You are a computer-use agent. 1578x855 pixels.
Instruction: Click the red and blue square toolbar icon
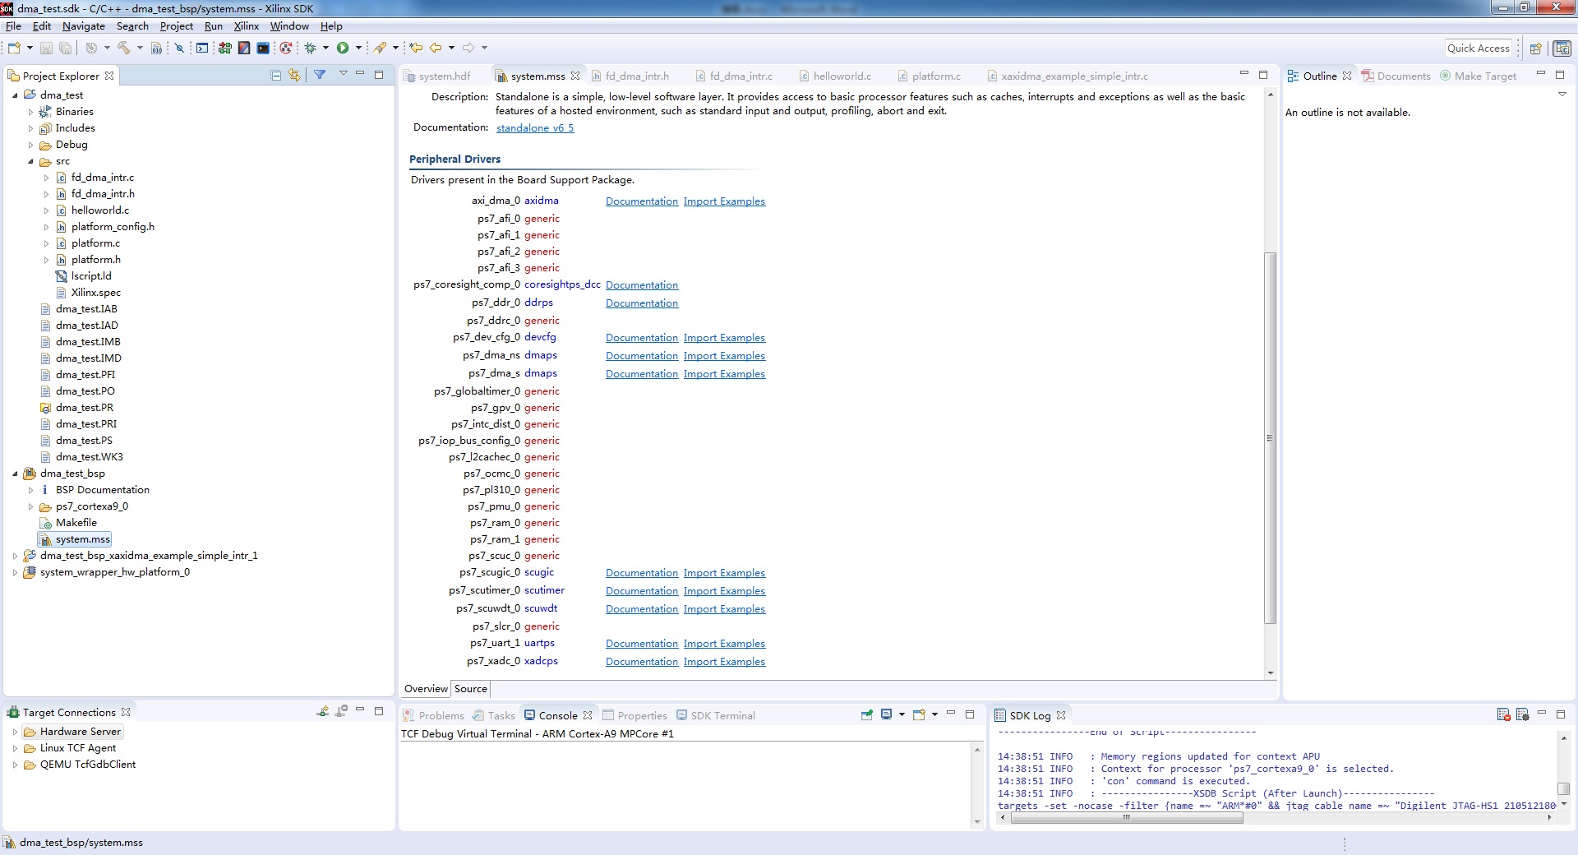(x=244, y=48)
